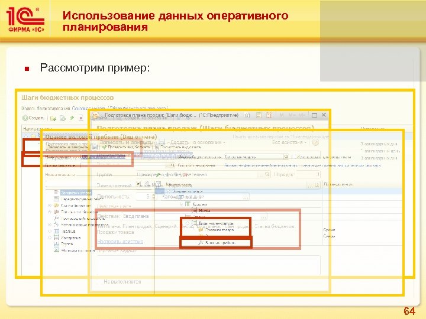
Task: Click inside the large task description text box
Action: tap(209, 265)
